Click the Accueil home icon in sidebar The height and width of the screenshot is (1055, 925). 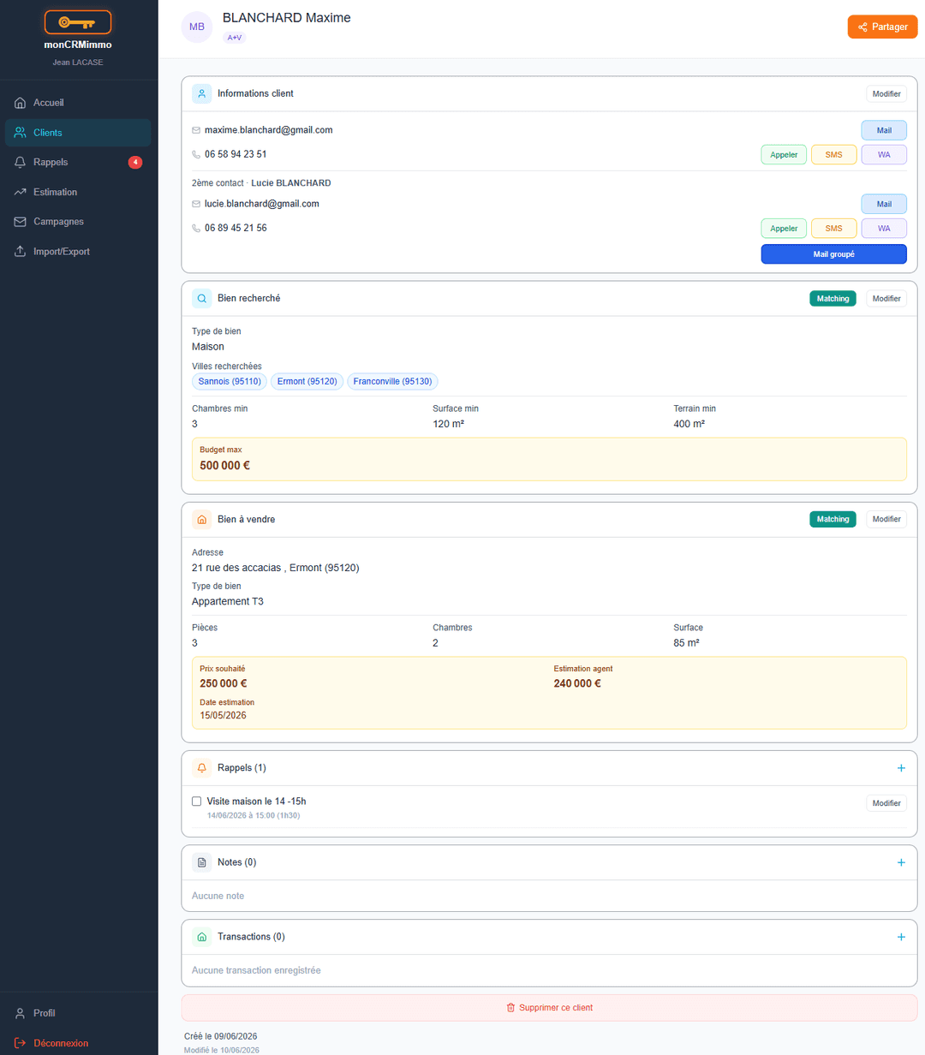pos(20,103)
